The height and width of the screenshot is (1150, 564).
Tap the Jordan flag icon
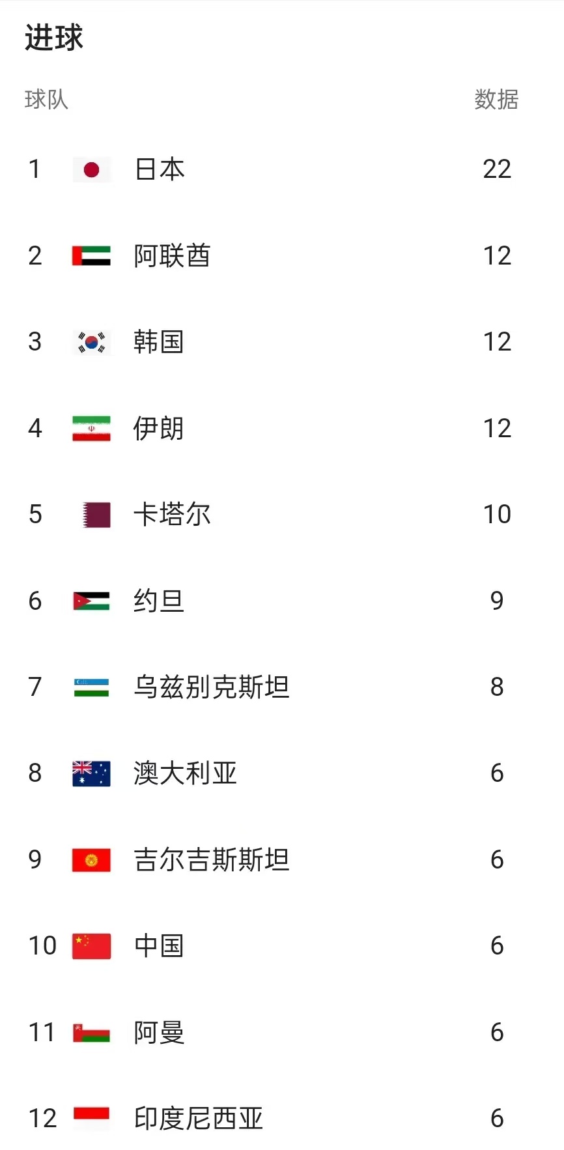(92, 601)
